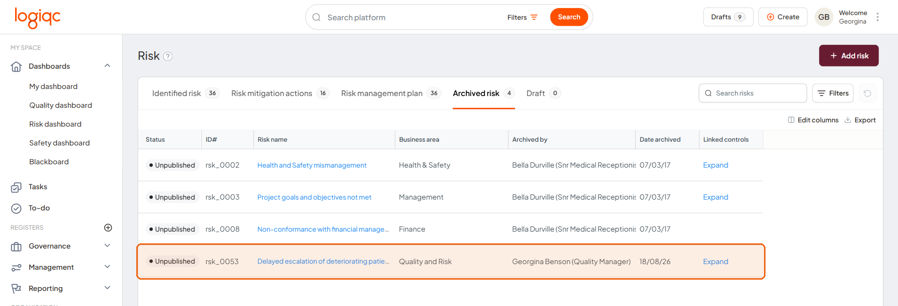Open Non-conformance with financial management risk
The image size is (898, 306).
[323, 229]
